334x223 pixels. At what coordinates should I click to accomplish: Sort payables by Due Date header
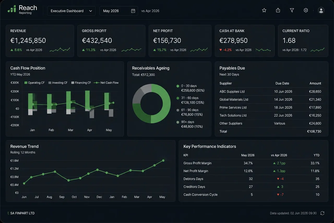click(x=282, y=83)
